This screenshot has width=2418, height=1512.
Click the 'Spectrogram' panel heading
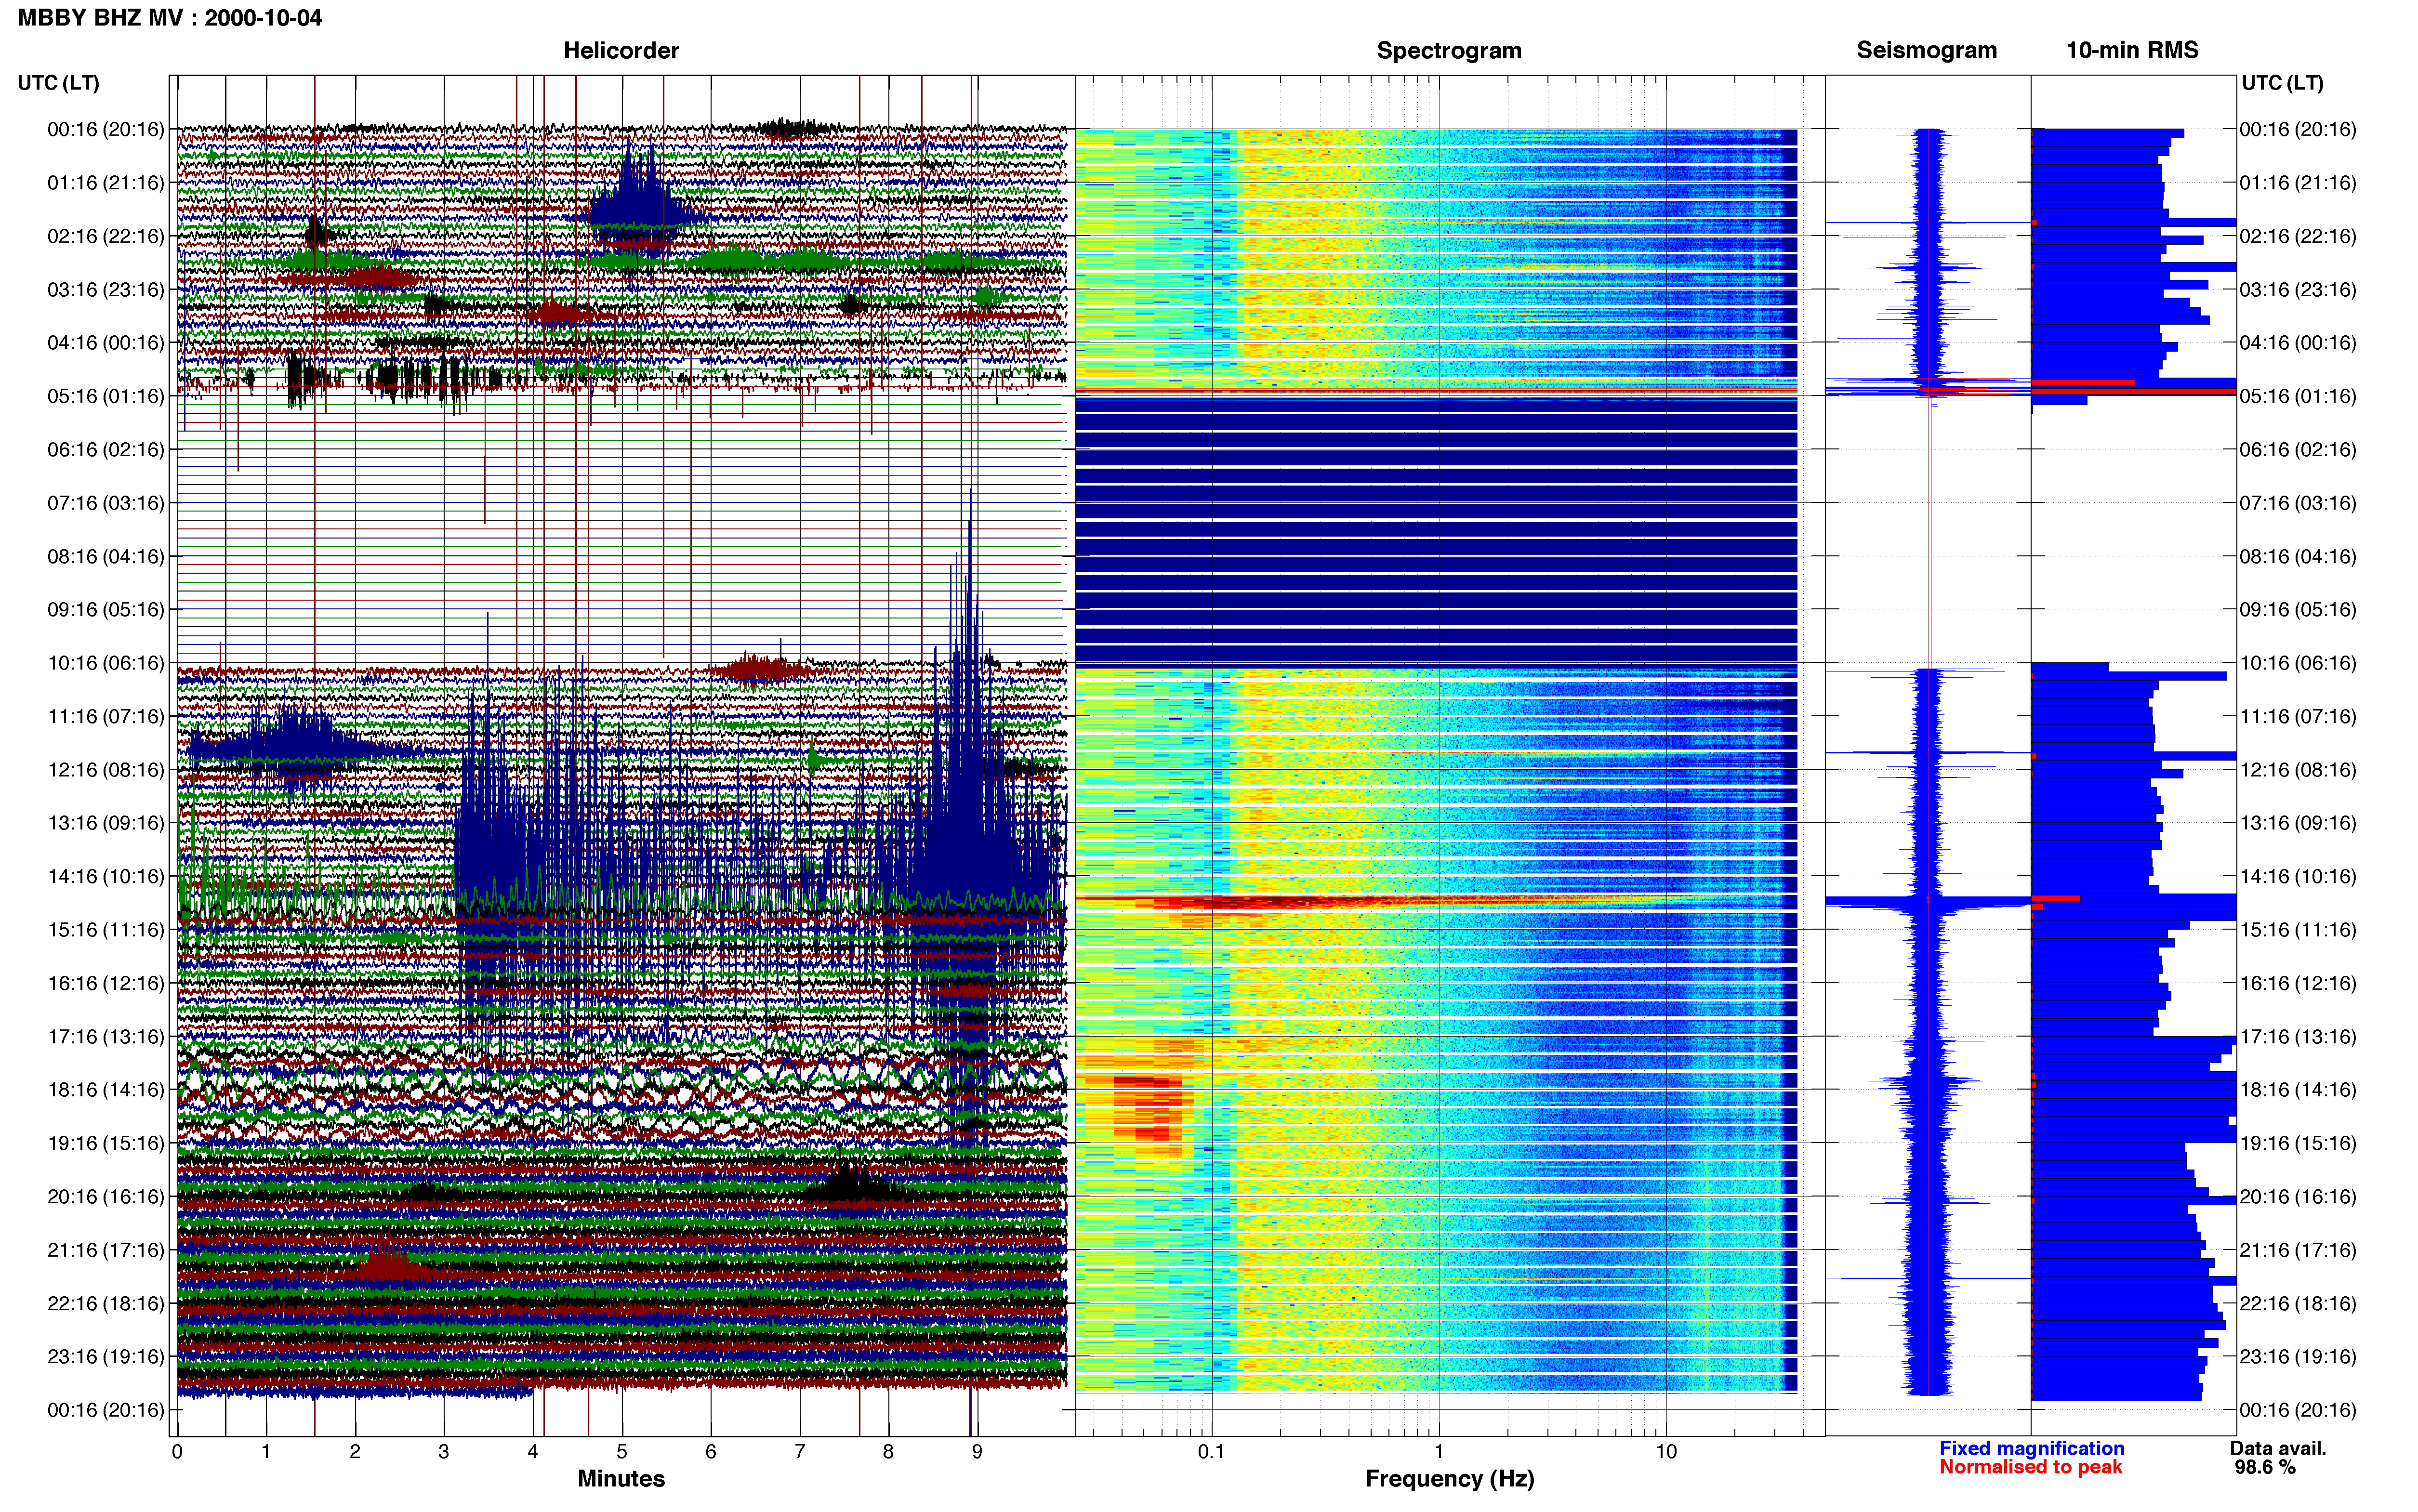(x=1449, y=50)
